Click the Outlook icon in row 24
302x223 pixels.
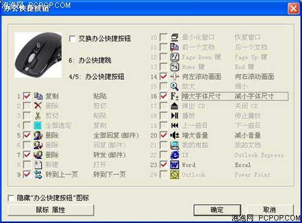click(175, 175)
